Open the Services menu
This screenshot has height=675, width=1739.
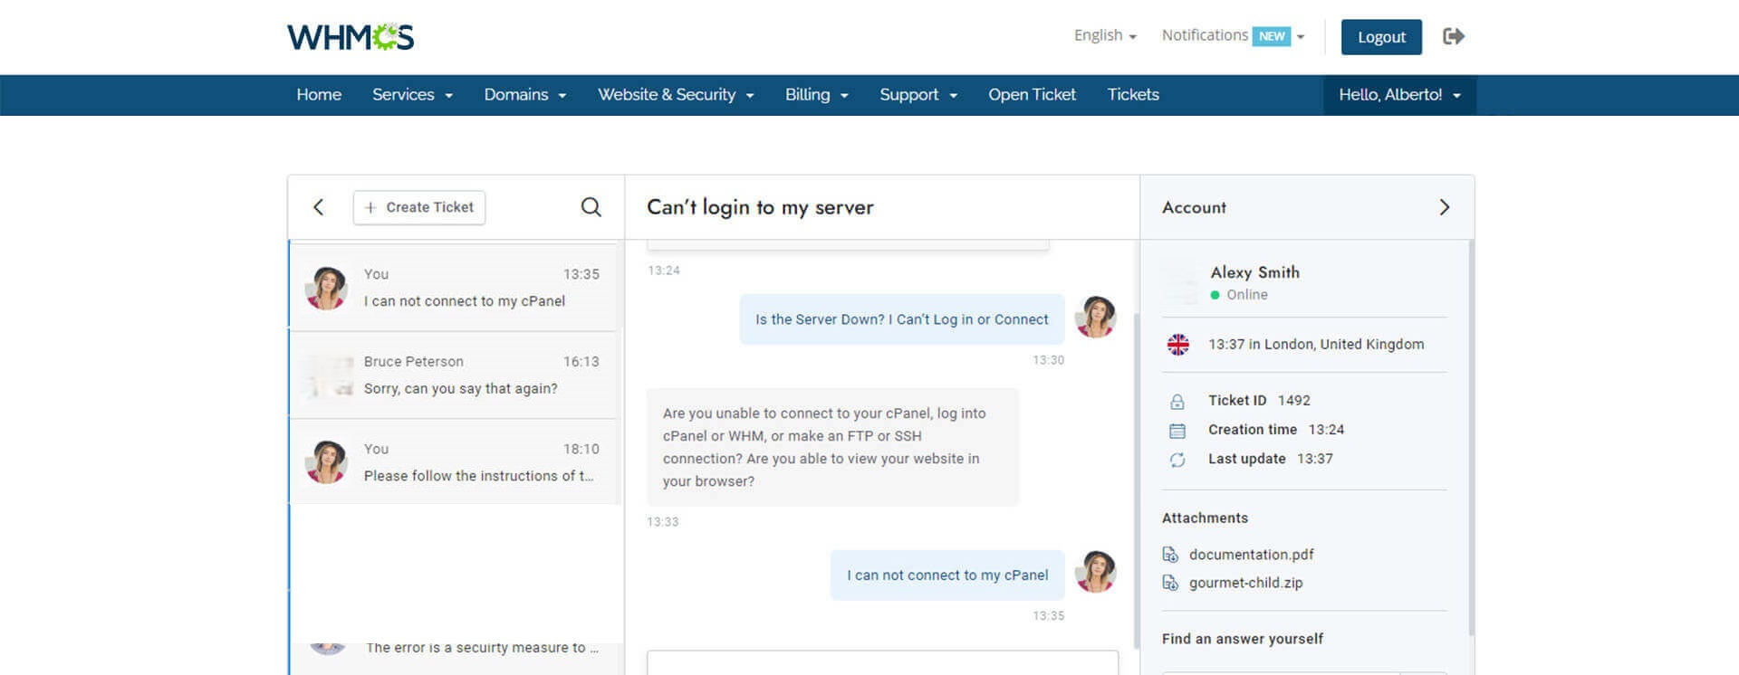(412, 95)
